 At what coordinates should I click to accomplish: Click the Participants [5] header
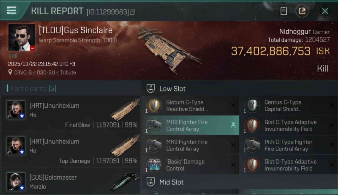click(x=33, y=88)
